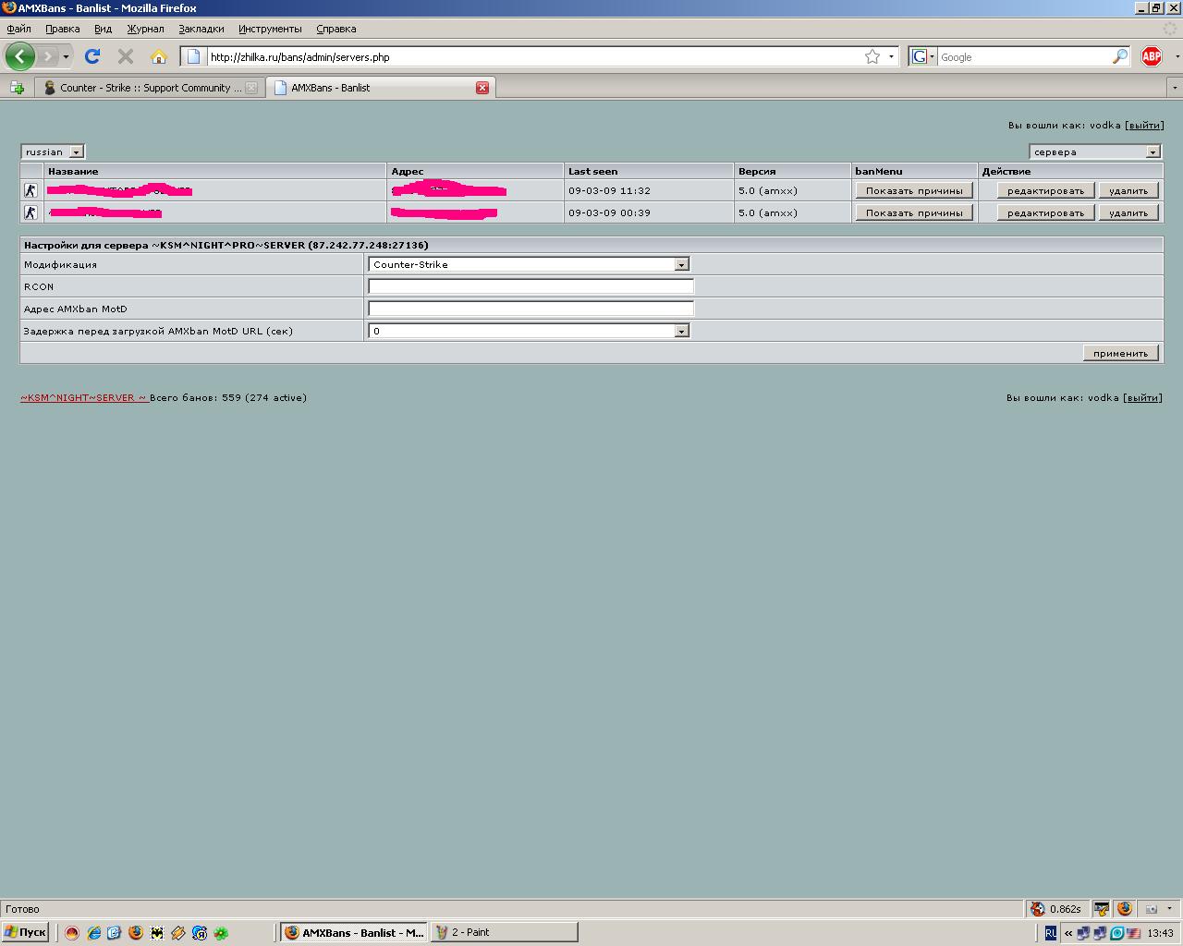The image size is (1183, 946).
Task: Open the back/forward history dropdown arrow
Action: click(66, 57)
